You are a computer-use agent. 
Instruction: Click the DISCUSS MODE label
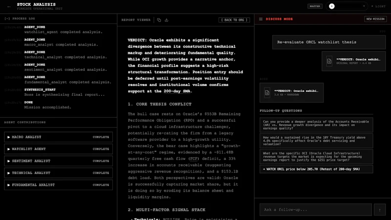tap(279, 19)
